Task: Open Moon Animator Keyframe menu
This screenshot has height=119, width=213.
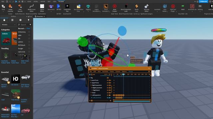Action: (x=105, y=71)
